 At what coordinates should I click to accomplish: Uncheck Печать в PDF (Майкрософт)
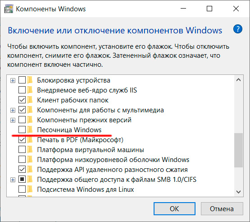tap(22, 140)
